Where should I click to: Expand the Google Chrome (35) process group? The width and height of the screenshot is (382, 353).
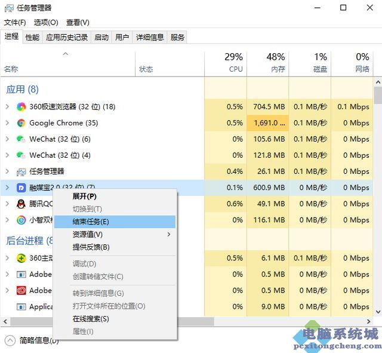pyautogui.click(x=7, y=123)
